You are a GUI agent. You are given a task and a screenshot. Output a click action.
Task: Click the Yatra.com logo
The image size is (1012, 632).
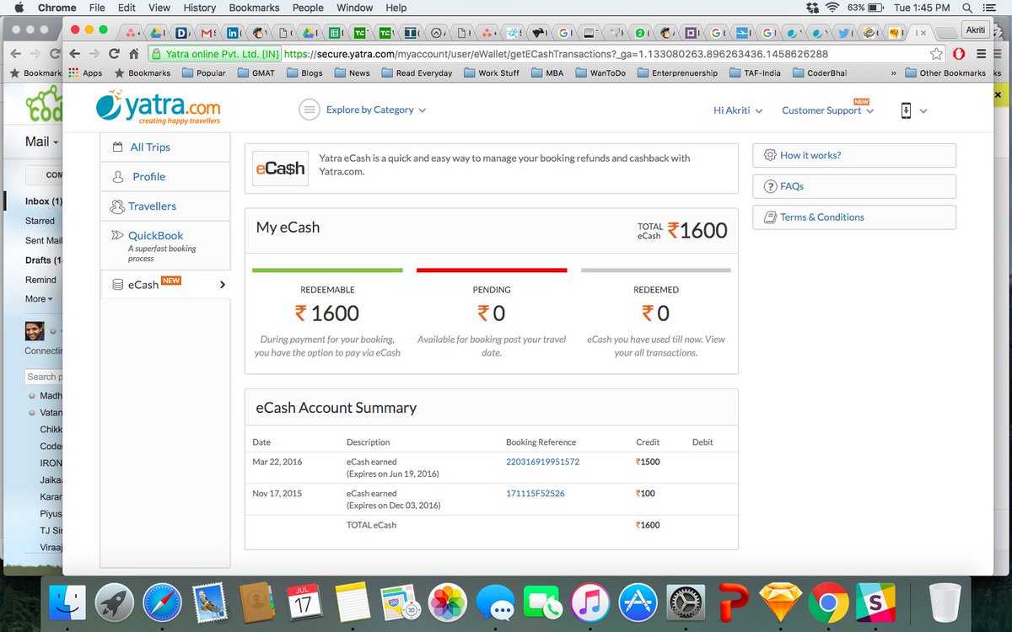(x=159, y=110)
